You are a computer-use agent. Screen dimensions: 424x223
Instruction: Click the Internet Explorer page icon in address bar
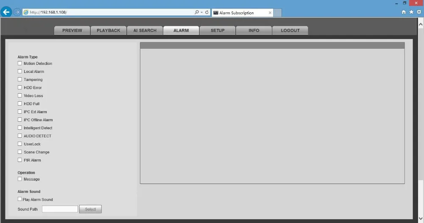click(x=26, y=12)
